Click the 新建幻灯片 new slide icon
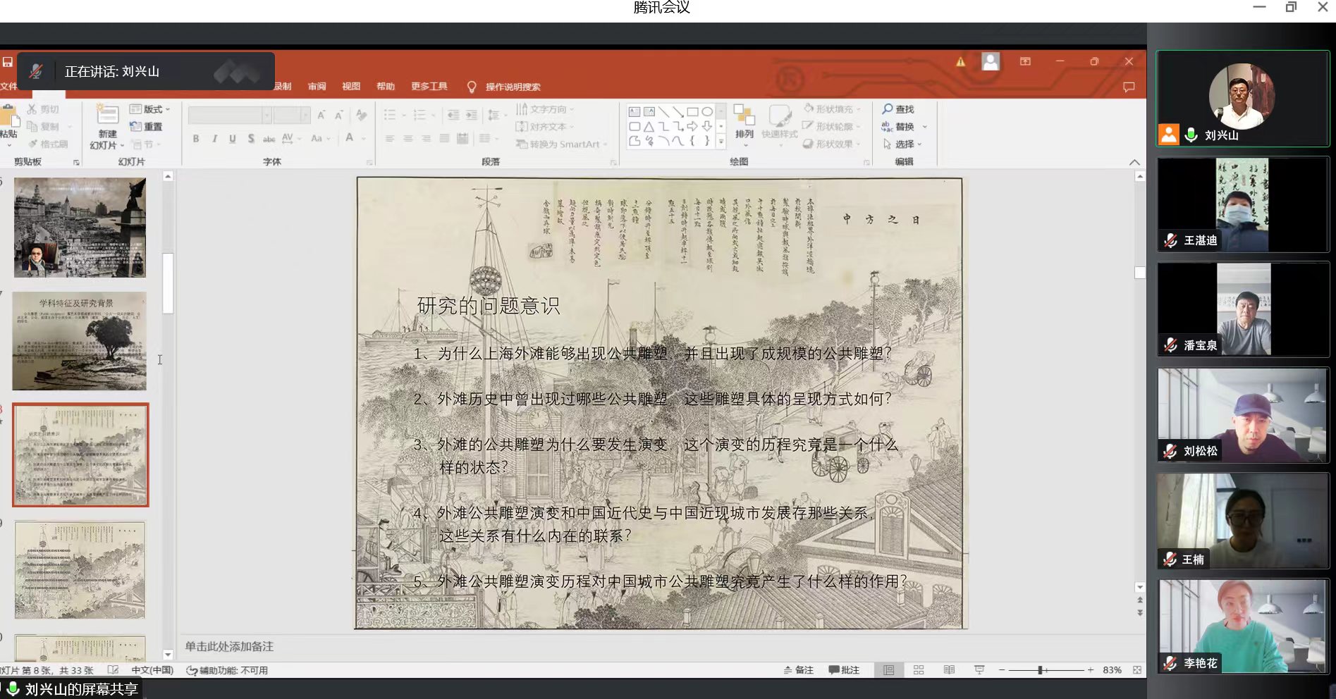The image size is (1336, 699). click(107, 115)
